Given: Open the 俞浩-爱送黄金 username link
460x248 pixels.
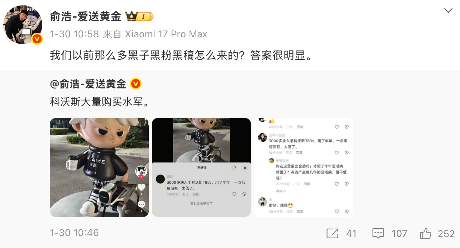Looking at the screenshot, I should (86, 16).
